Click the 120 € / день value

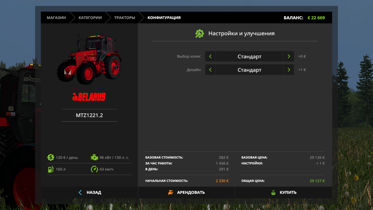click(67, 157)
